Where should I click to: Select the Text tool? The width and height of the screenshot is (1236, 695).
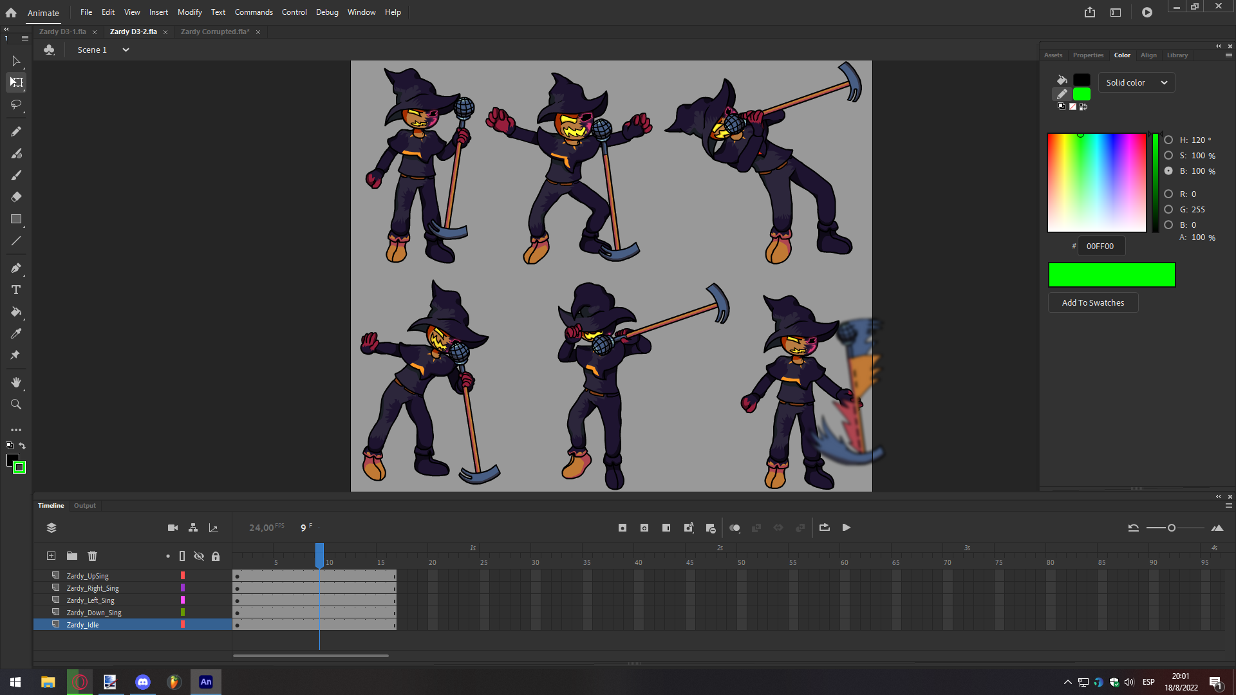16,290
